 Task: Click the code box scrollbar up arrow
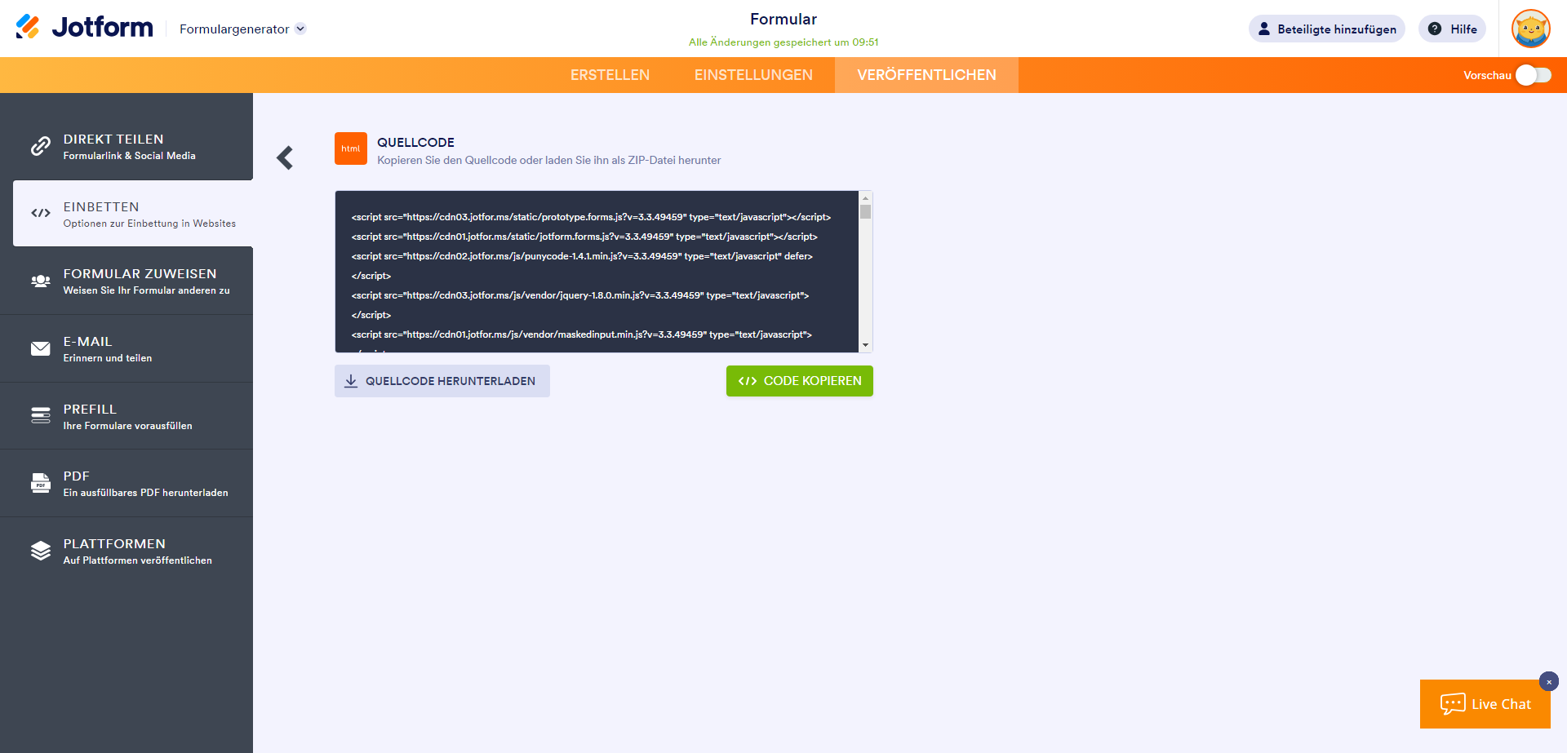pos(865,198)
